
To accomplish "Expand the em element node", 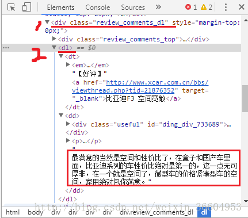I will [x=68, y=64].
